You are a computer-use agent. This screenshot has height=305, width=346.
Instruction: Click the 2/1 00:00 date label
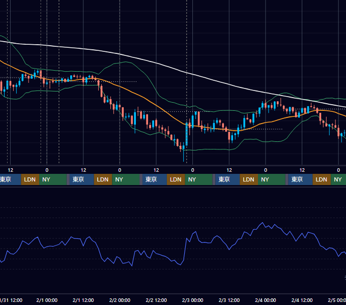pyautogui.click(x=47, y=300)
